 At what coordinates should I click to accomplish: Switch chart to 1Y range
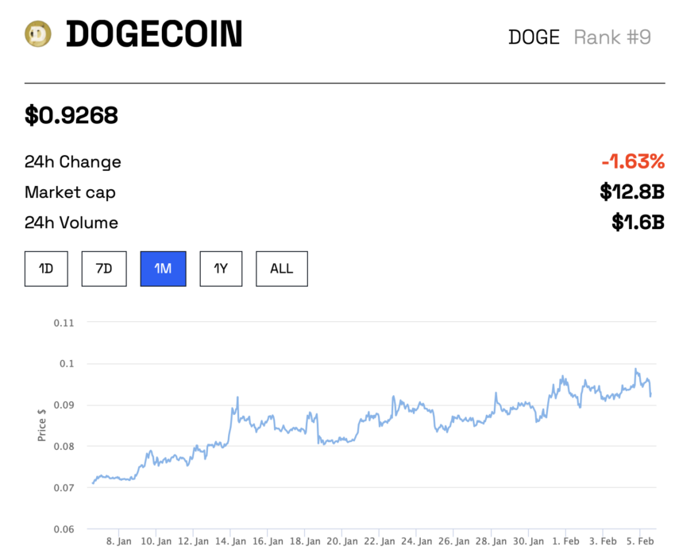click(221, 269)
